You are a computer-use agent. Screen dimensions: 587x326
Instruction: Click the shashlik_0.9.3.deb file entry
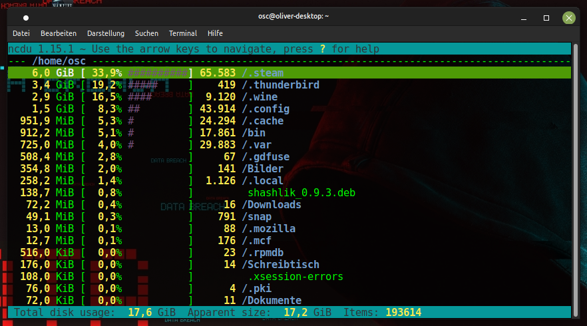point(301,193)
